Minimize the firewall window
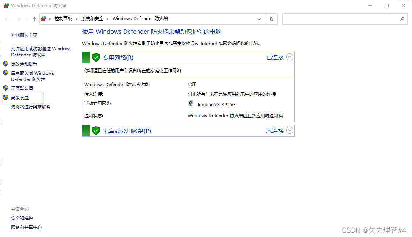 pyautogui.click(x=370, y=5)
